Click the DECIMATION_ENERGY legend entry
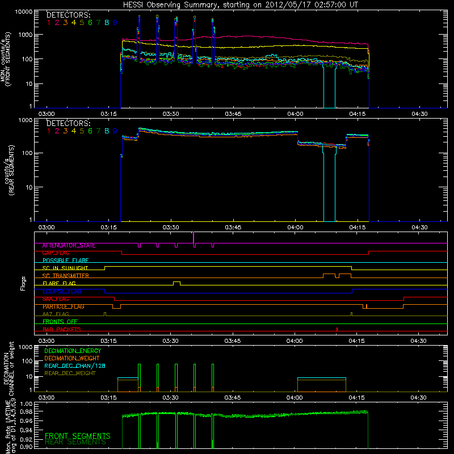 click(x=73, y=351)
